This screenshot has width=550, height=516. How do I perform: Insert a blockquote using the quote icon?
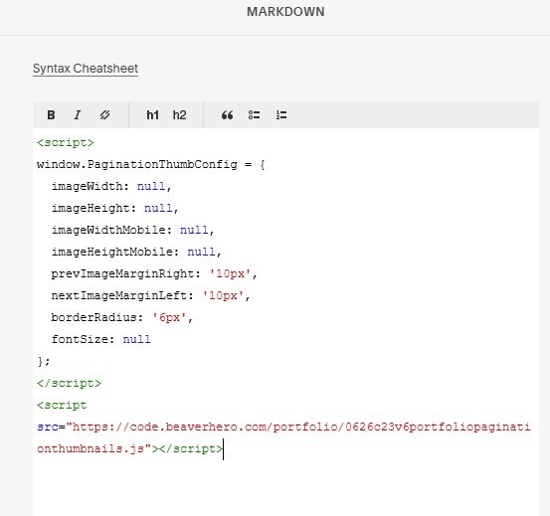228,115
